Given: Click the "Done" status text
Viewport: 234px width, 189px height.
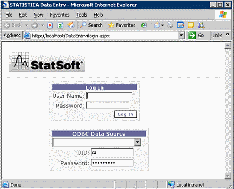Looking at the screenshot, I should point(16,185).
